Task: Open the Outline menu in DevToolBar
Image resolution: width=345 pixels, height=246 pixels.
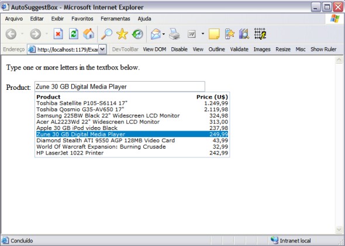Action: point(216,50)
